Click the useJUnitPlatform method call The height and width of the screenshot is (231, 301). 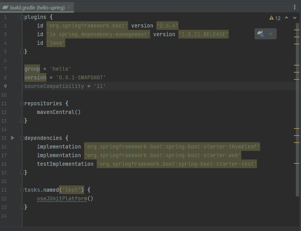click(x=62, y=198)
